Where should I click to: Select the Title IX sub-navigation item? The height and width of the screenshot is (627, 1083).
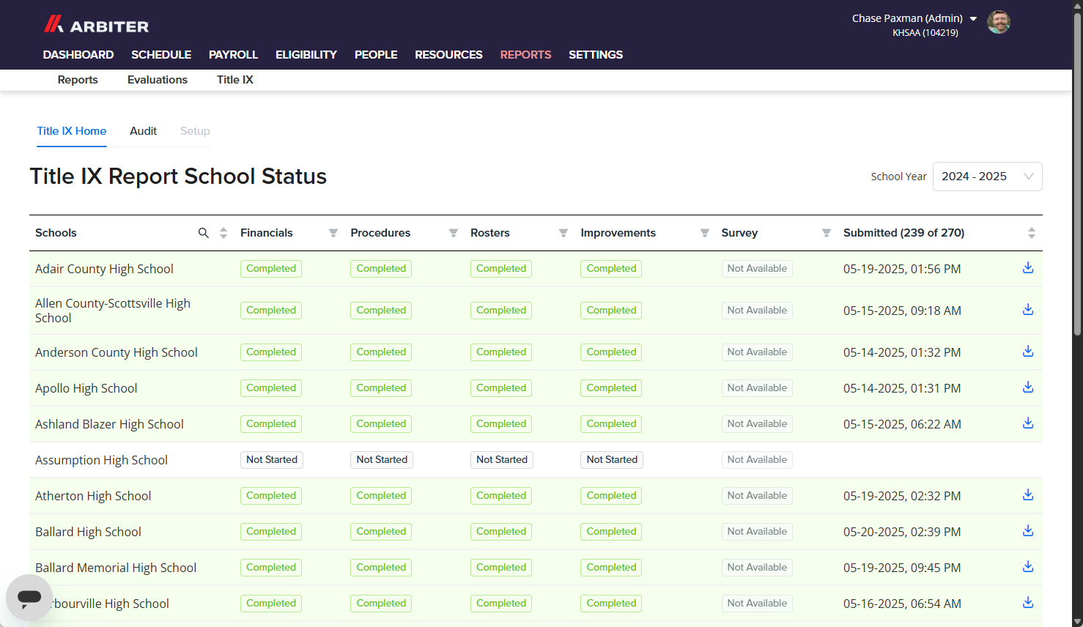235,80
